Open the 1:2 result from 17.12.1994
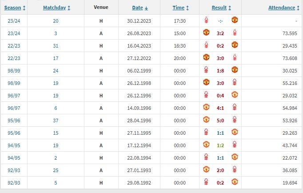 click(x=220, y=145)
